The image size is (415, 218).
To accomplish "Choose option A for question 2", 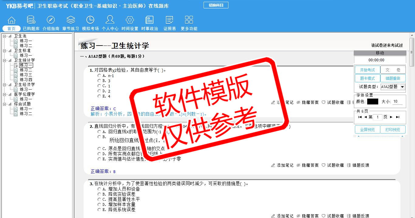I will pyautogui.click(x=99, y=132).
